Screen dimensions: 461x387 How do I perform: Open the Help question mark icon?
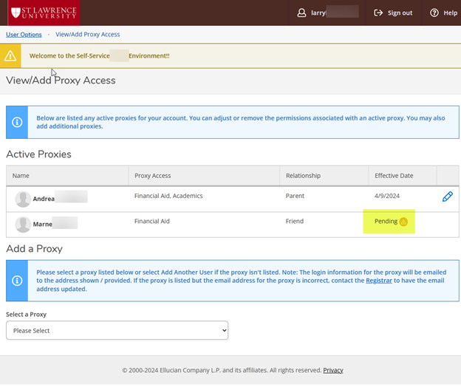(434, 13)
